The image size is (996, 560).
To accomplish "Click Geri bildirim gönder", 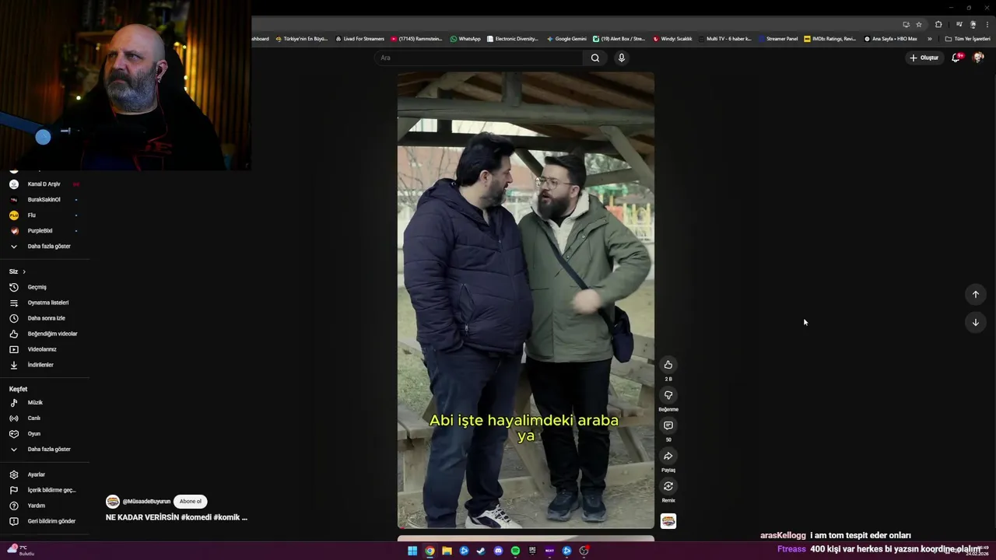I will click(45, 521).
